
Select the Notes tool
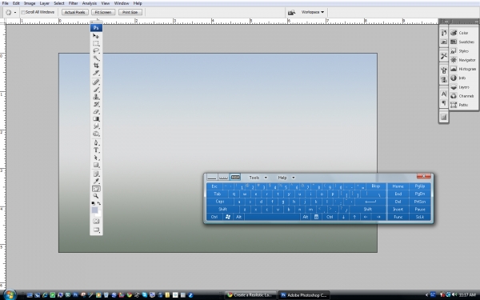click(96, 174)
